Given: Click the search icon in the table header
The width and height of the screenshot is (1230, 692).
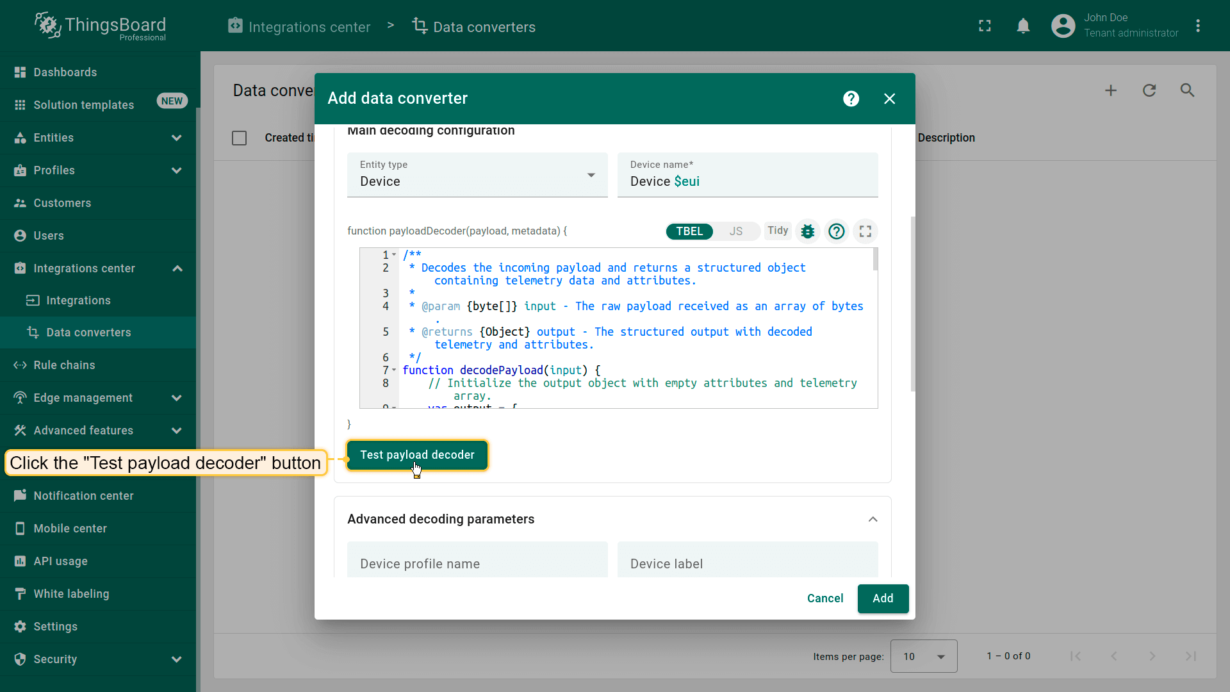Looking at the screenshot, I should point(1187,90).
